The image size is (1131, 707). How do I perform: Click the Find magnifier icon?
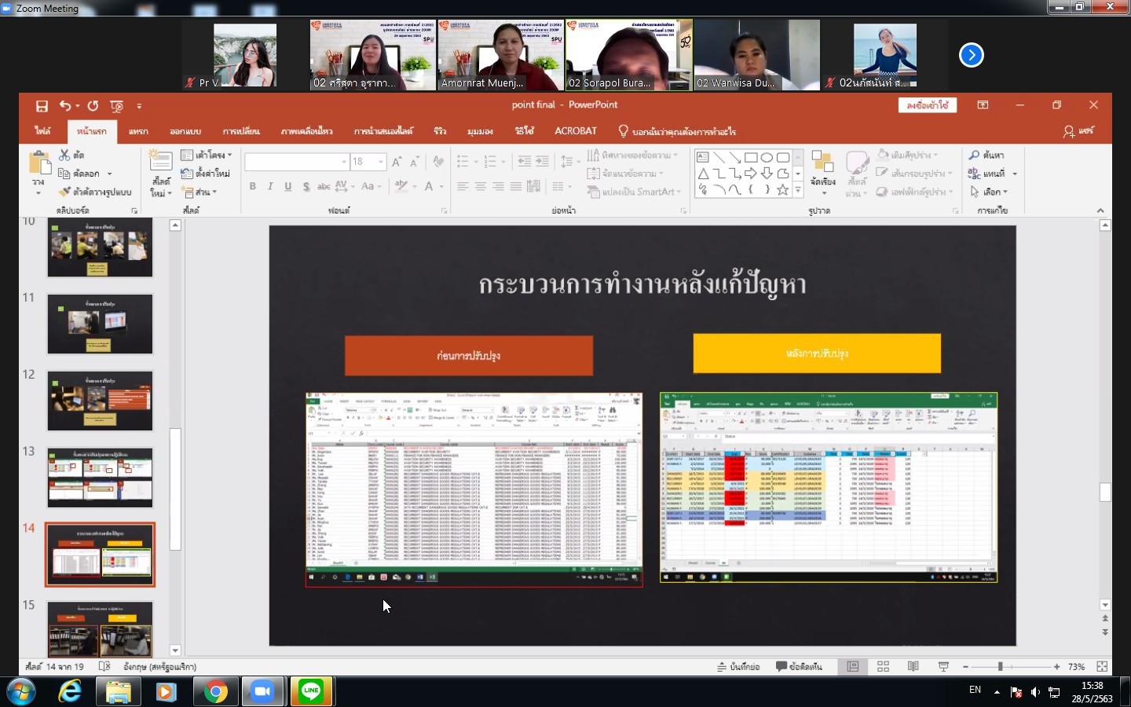pos(975,155)
